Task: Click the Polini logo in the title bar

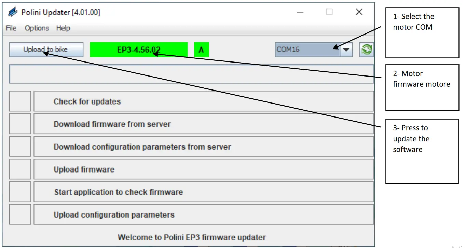Action: coord(13,12)
